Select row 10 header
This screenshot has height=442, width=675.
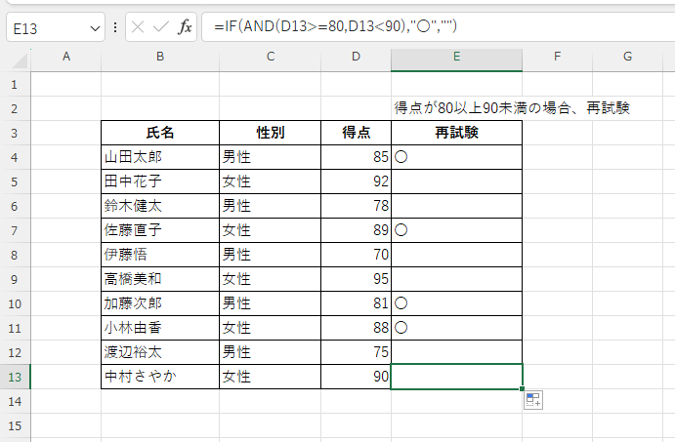[15, 304]
